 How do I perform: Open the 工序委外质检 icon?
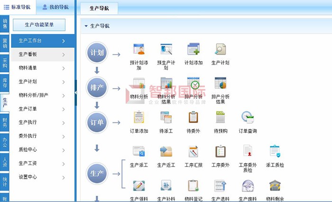pyautogui.click(x=248, y=151)
